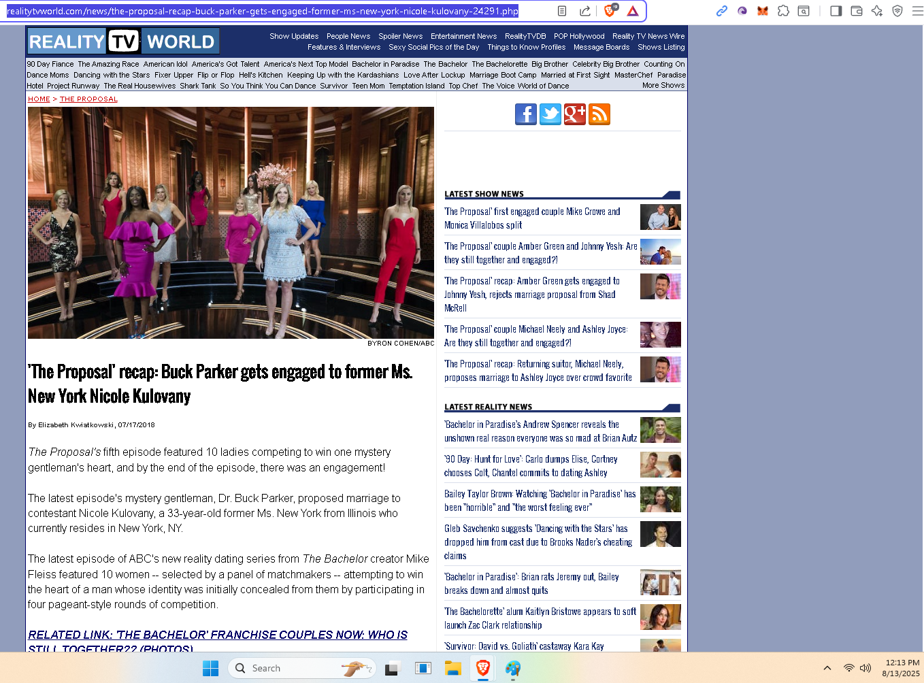Click thumbnail beside Bailey Taylor Brown story

tap(661, 499)
